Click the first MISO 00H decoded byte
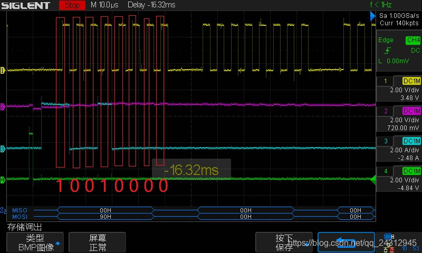 pos(105,210)
